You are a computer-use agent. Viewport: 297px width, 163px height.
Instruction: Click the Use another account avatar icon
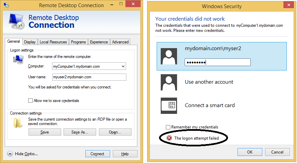click(x=169, y=82)
